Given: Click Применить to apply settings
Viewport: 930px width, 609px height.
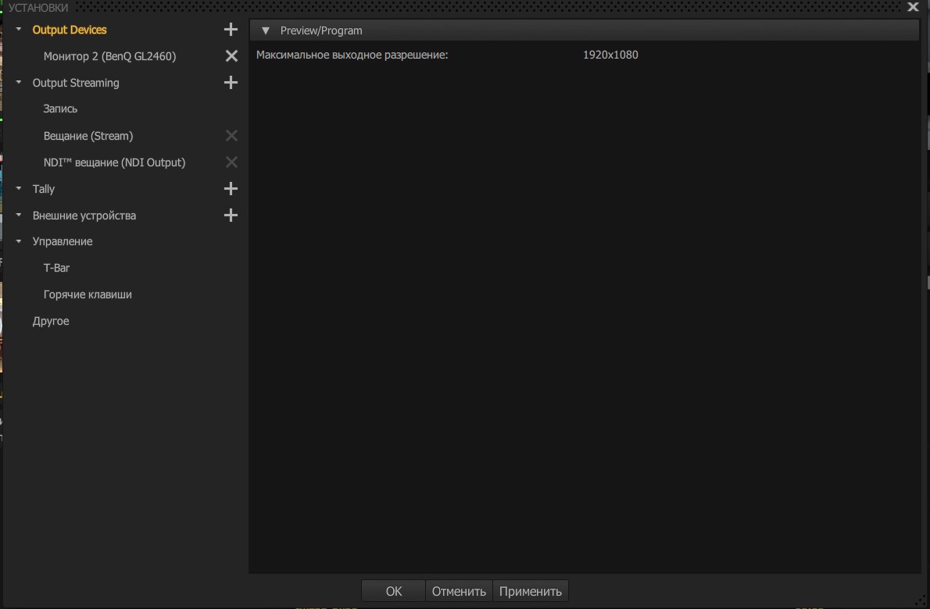Looking at the screenshot, I should coord(530,591).
